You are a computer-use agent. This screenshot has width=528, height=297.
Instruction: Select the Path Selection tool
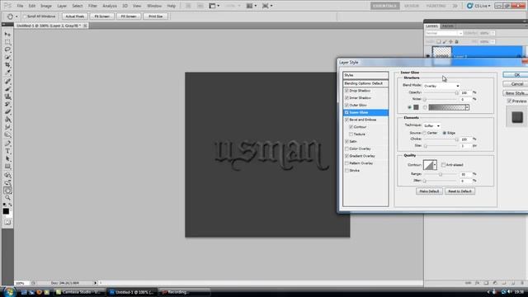pyautogui.click(x=7, y=158)
